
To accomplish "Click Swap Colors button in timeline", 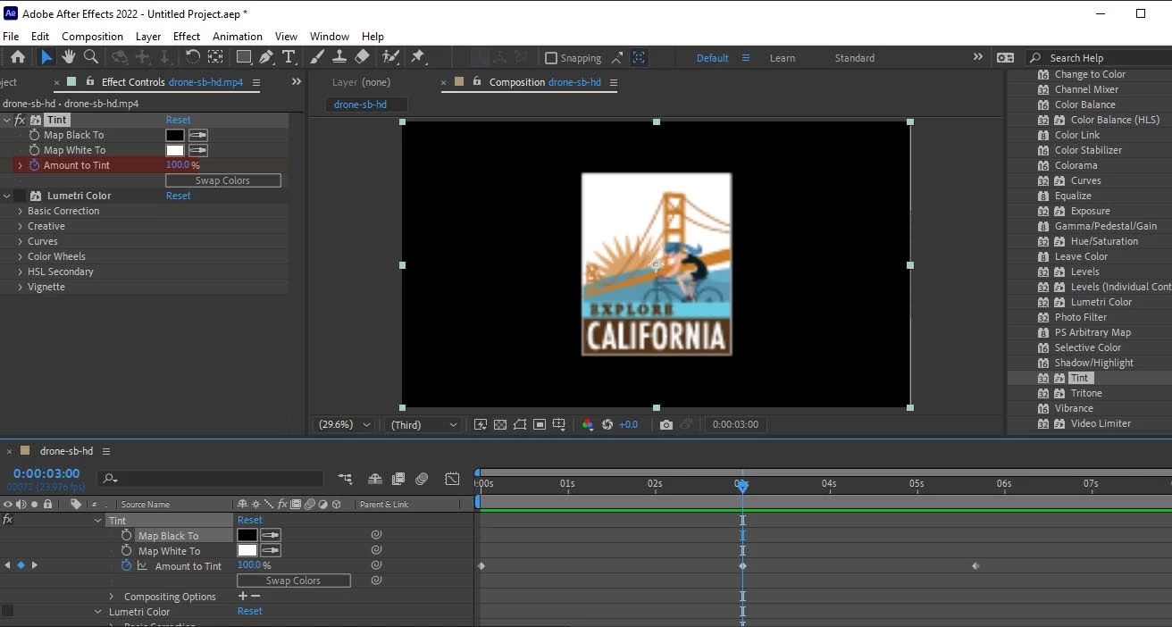I will pos(294,581).
